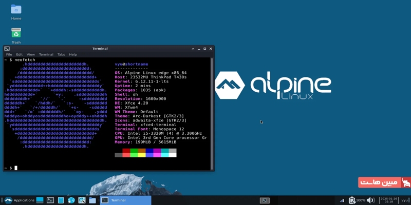Click the red block in neofetch palette
The height and width of the screenshot is (205, 411).
click(126, 151)
